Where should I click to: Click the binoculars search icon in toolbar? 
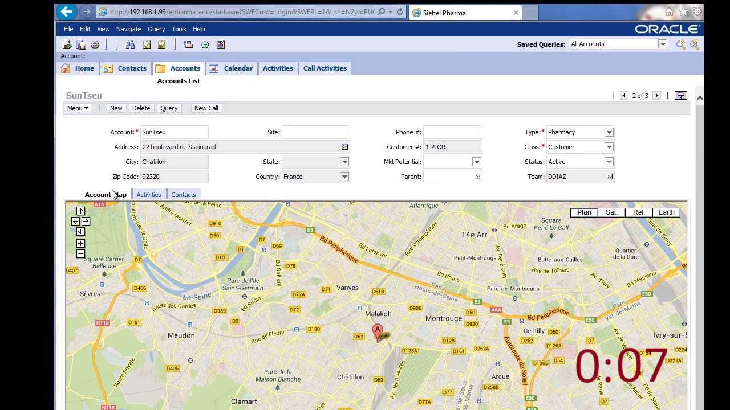click(x=131, y=44)
